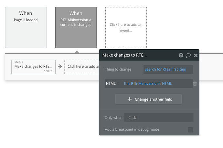Click the Thing to change label
The width and height of the screenshot is (223, 148).
[118, 69]
